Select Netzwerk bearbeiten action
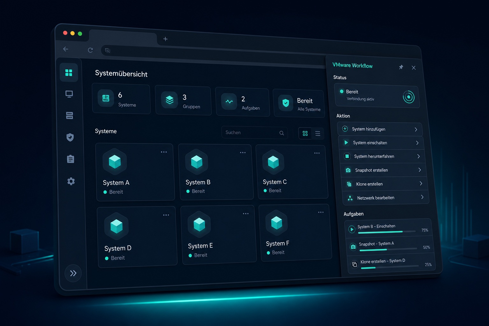489x326 pixels. tap(386, 198)
